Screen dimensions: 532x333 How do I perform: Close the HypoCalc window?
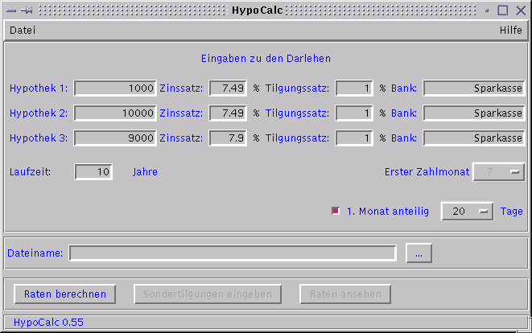[x=521, y=10]
